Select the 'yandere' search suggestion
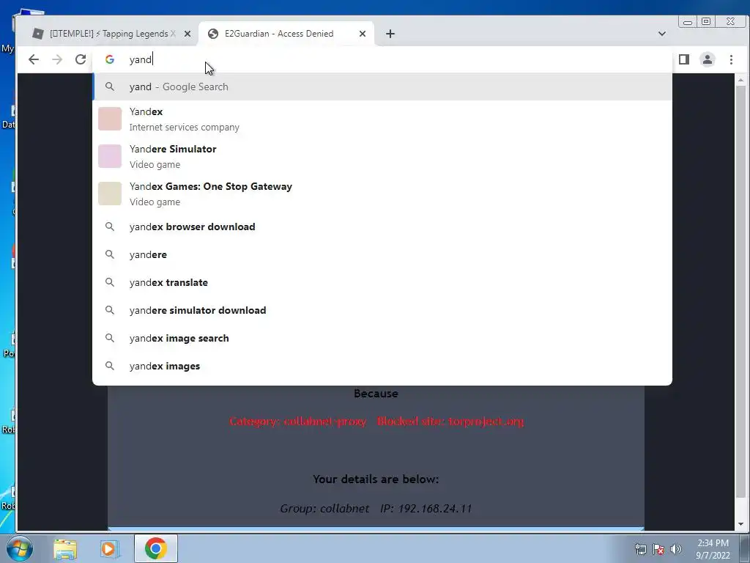Screen dimensions: 750x563 382,254
